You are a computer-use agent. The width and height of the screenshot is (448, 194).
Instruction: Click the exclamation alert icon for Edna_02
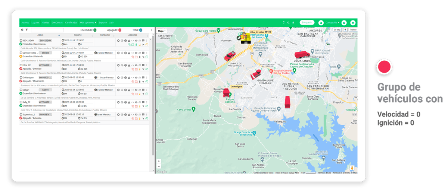125,65
